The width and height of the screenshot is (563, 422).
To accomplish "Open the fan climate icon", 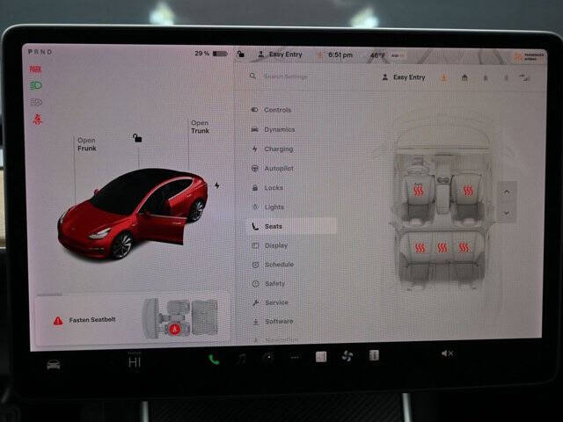I will [347, 356].
